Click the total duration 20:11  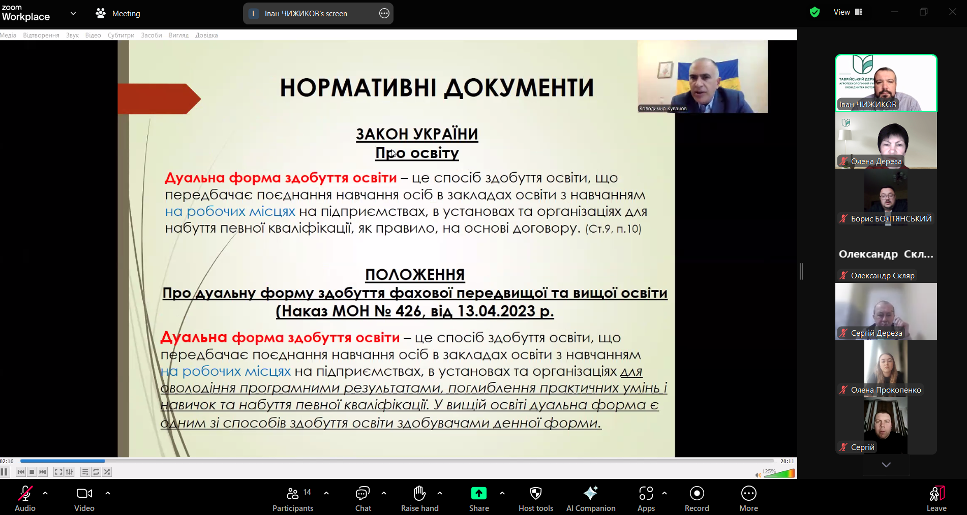(x=787, y=461)
